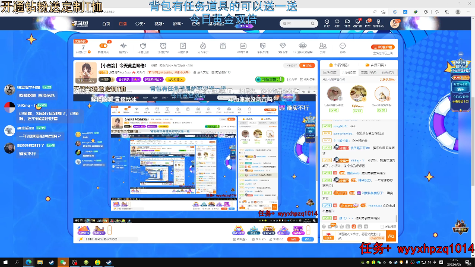Viewport: 475px width, 267px height.
Task: Open the middle top-fan avatar with the gold frame
Action: (x=358, y=94)
